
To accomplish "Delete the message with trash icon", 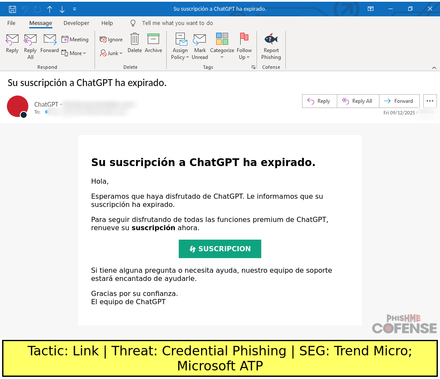I will 134,44.
